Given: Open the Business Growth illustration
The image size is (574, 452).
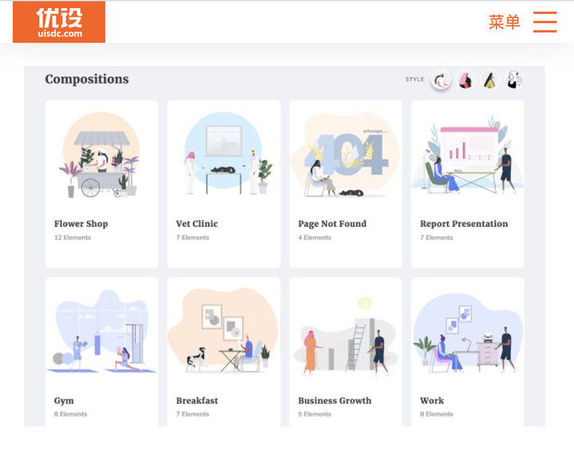Looking at the screenshot, I should pyautogui.click(x=345, y=337).
